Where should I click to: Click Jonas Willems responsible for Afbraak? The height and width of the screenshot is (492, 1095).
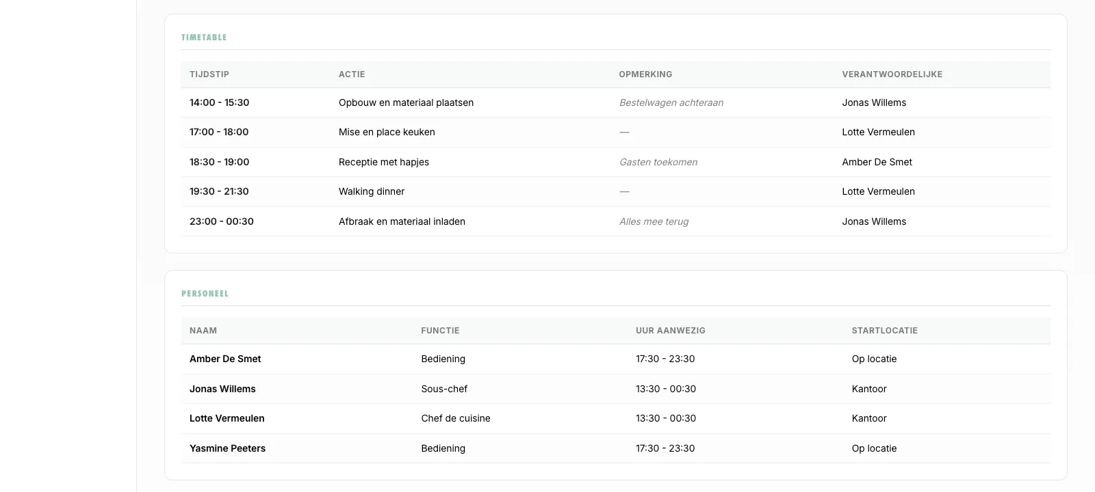pos(874,221)
